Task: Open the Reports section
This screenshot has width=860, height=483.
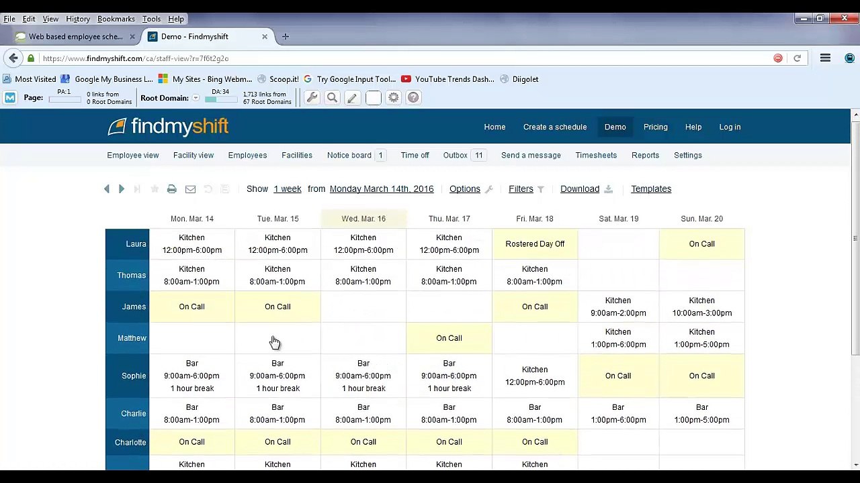Action: coord(645,155)
